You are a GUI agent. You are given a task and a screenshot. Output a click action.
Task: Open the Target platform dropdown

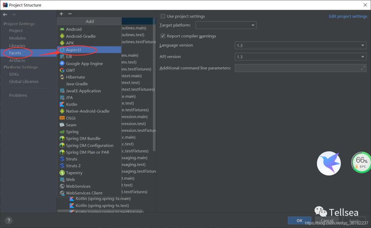(226, 25)
